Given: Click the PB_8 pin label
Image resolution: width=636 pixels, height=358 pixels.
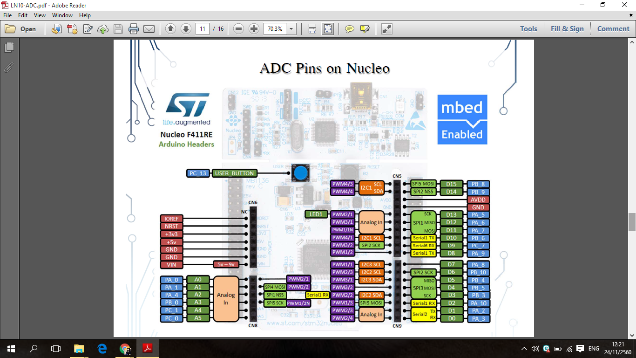Looking at the screenshot, I should point(478,184).
